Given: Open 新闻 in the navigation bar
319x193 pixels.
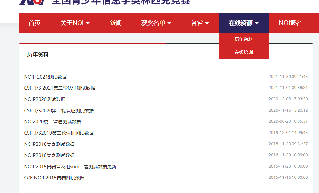Looking at the screenshot, I should [x=115, y=23].
